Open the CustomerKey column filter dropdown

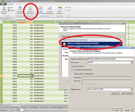tap(16, 22)
